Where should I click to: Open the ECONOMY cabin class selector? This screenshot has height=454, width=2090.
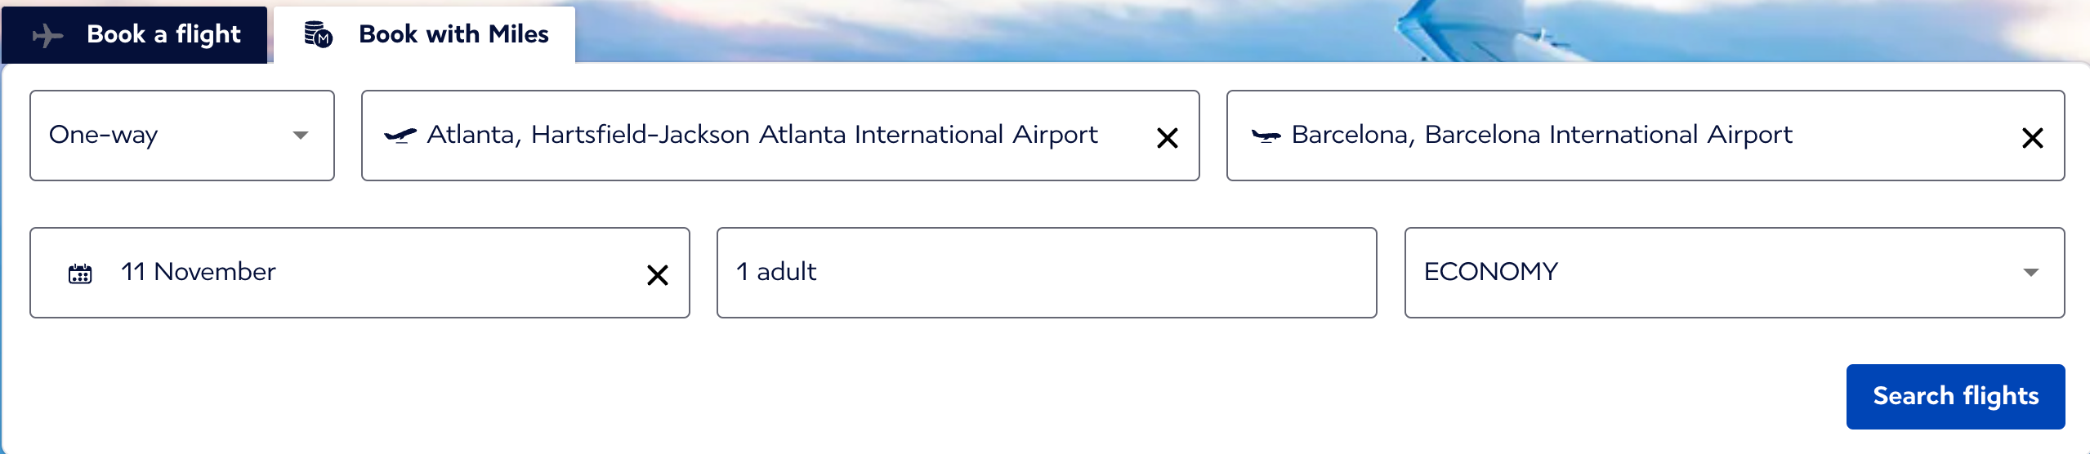[1735, 273]
